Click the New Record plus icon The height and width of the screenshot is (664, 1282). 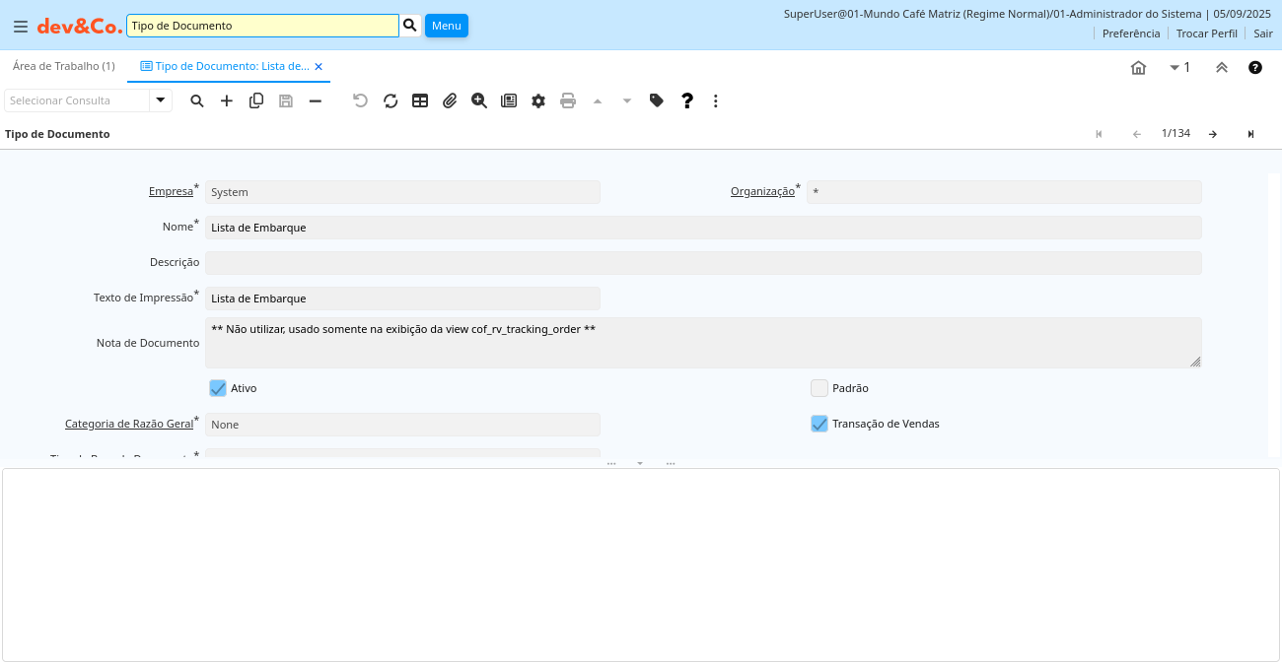(x=227, y=100)
